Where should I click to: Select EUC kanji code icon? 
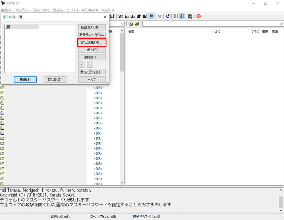pos(127,16)
